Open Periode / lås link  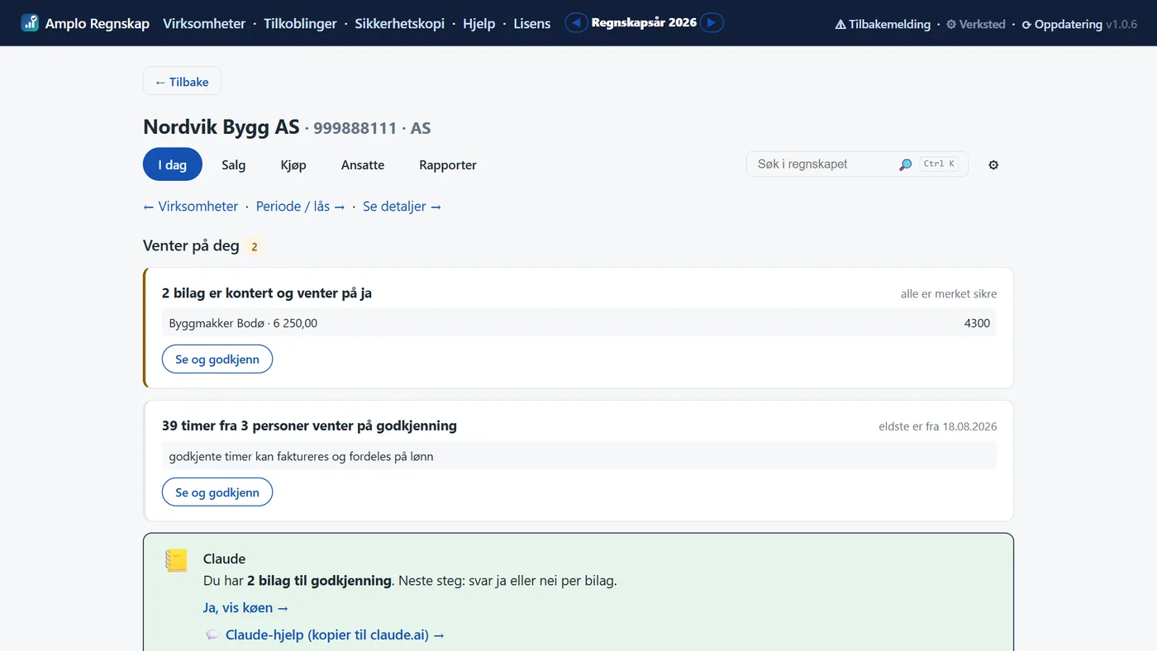click(x=300, y=207)
